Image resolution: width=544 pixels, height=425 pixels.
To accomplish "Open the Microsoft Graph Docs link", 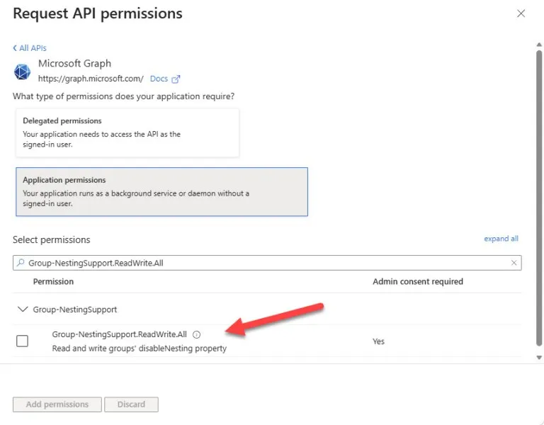I will click(x=159, y=79).
